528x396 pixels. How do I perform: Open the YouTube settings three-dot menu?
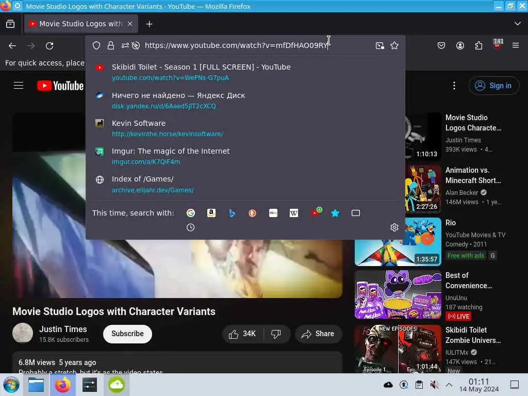(x=454, y=86)
